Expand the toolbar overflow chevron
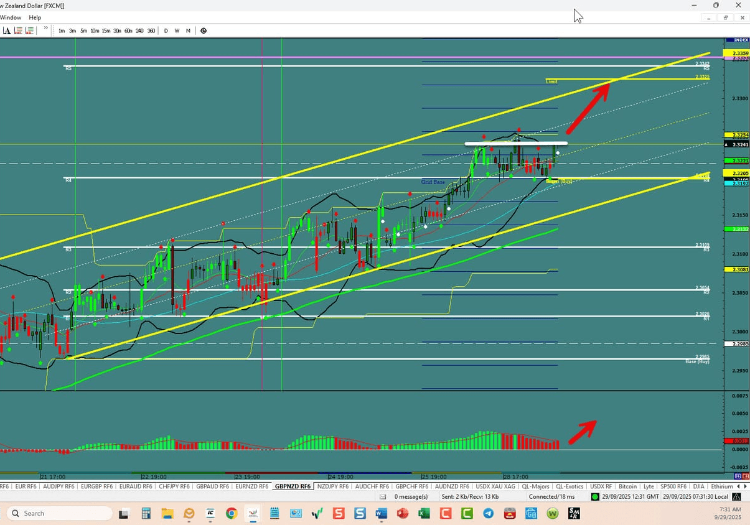The width and height of the screenshot is (750, 525). (x=45, y=28)
